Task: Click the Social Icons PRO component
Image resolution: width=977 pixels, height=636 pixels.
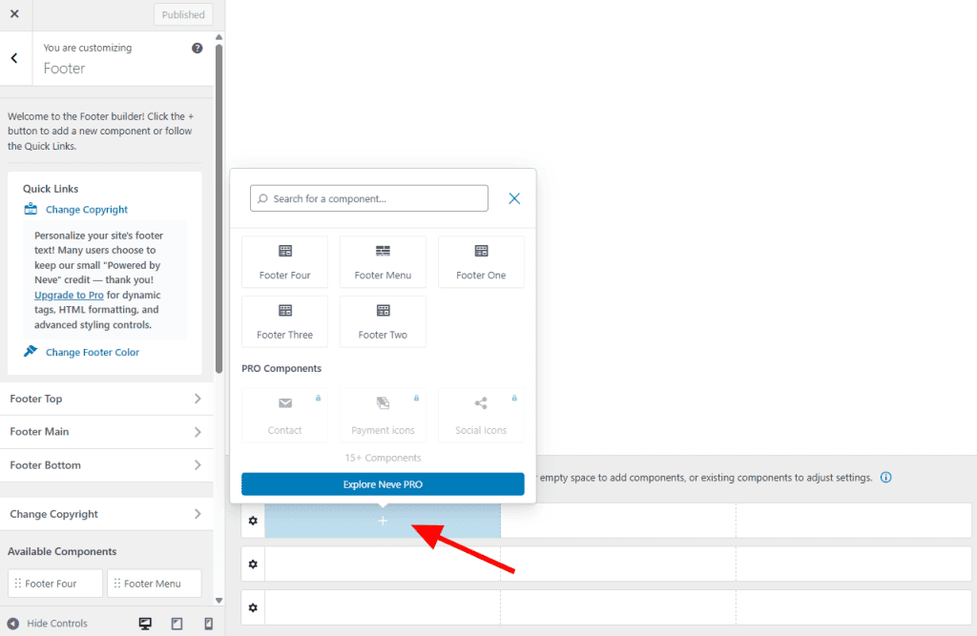Action: (481, 415)
